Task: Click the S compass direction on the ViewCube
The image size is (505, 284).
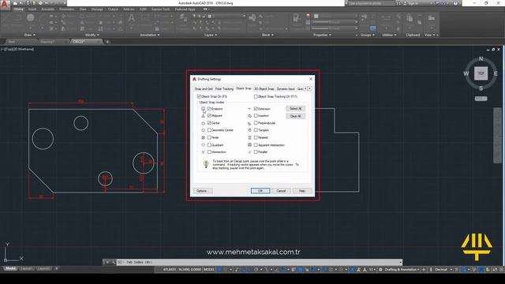Action: click(481, 88)
